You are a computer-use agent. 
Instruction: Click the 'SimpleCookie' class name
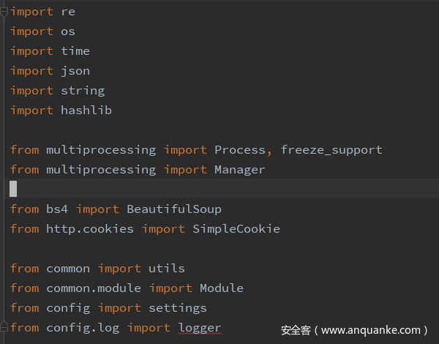point(236,229)
